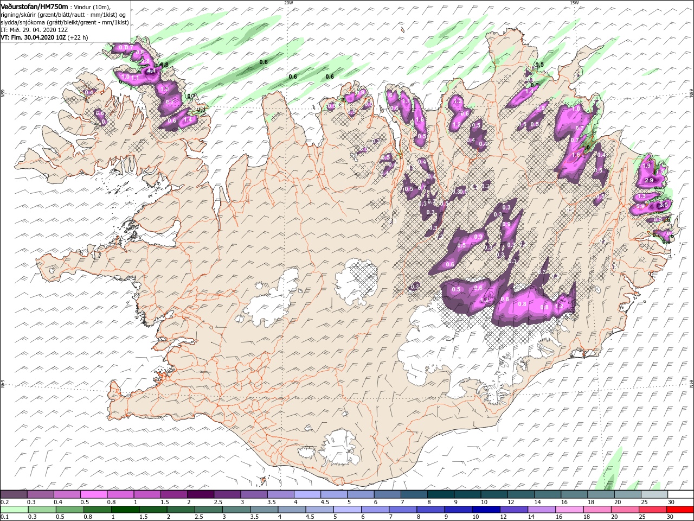Screen dimensions: 694x521
Task: Click the 20W longitude label
Action: 288,3
